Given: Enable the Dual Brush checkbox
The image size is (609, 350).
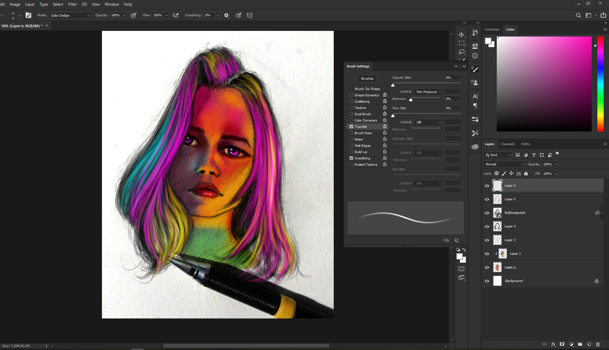Looking at the screenshot, I should point(351,114).
